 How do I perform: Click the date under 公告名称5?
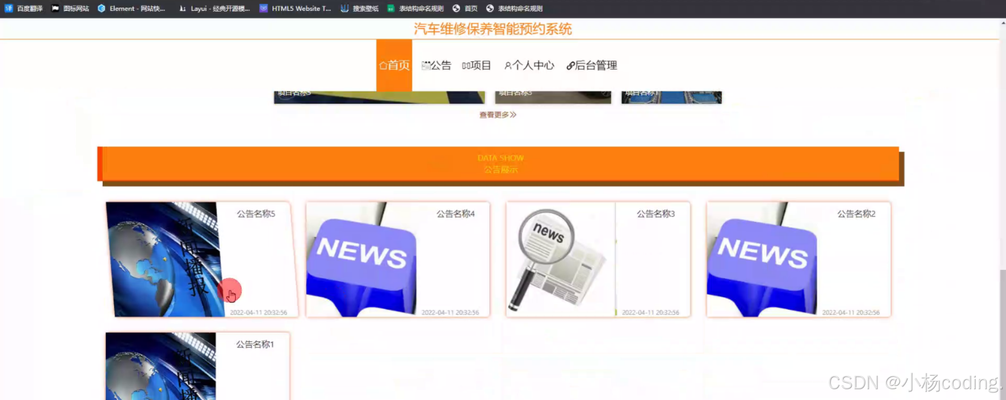pyautogui.click(x=259, y=313)
